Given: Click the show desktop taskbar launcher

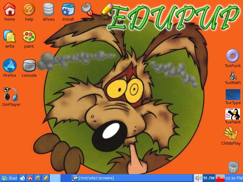Looking at the screenshot, I should point(22,178).
